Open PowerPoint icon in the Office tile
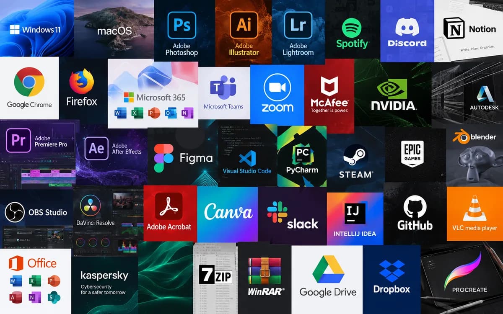 [54, 281]
